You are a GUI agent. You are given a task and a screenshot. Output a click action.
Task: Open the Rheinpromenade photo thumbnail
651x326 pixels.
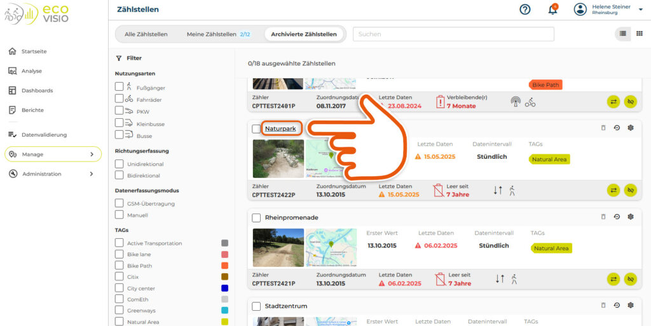(278, 248)
